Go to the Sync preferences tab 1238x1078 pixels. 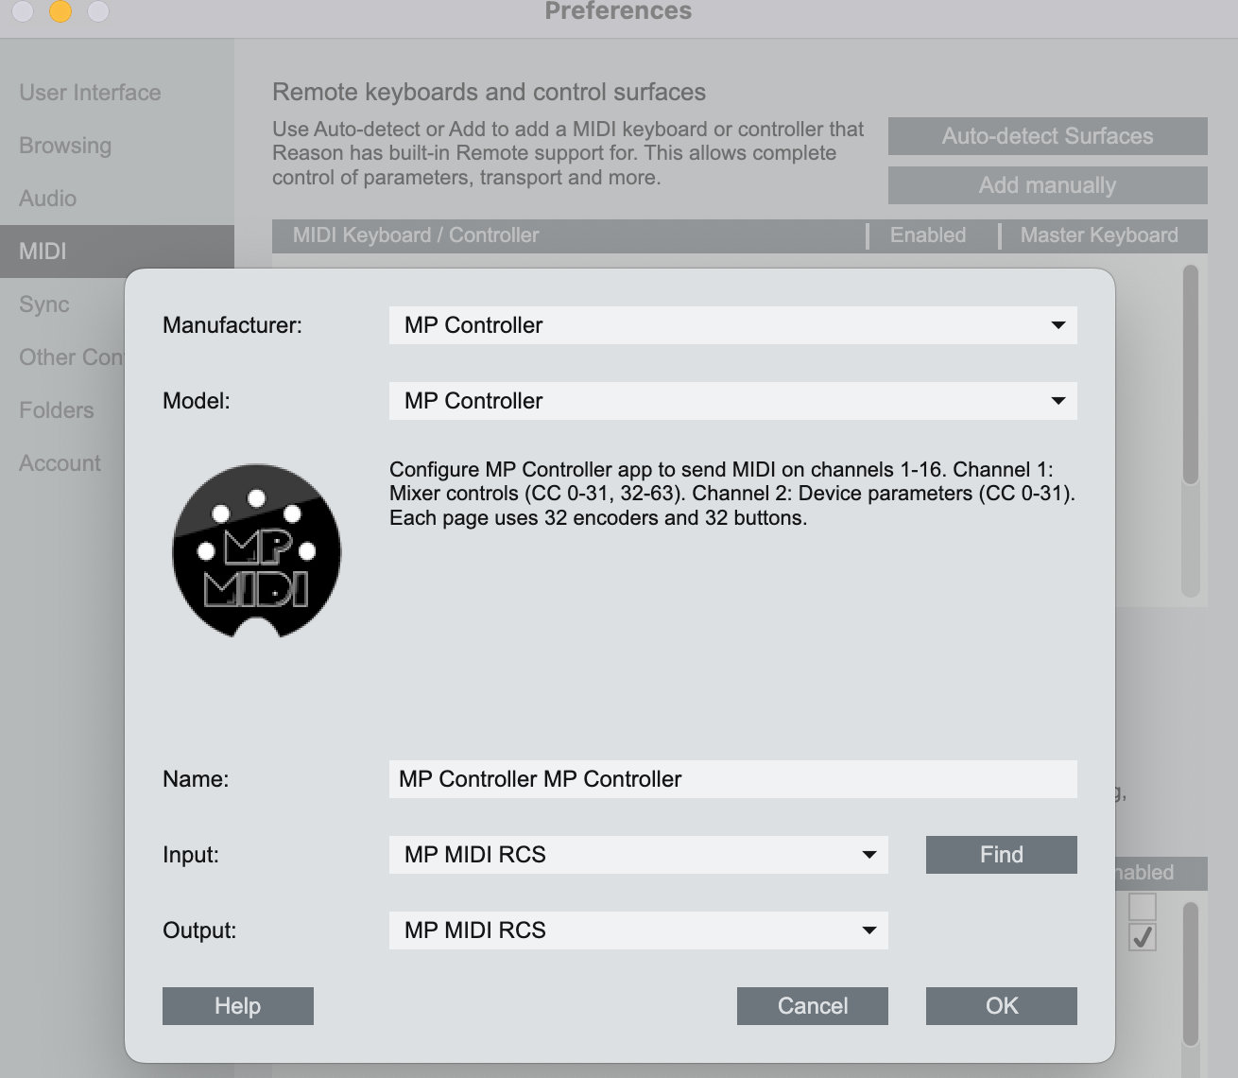(x=44, y=304)
